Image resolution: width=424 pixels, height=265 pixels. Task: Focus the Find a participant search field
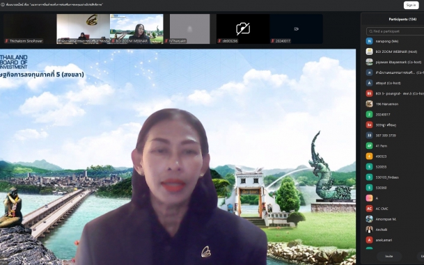point(395,31)
